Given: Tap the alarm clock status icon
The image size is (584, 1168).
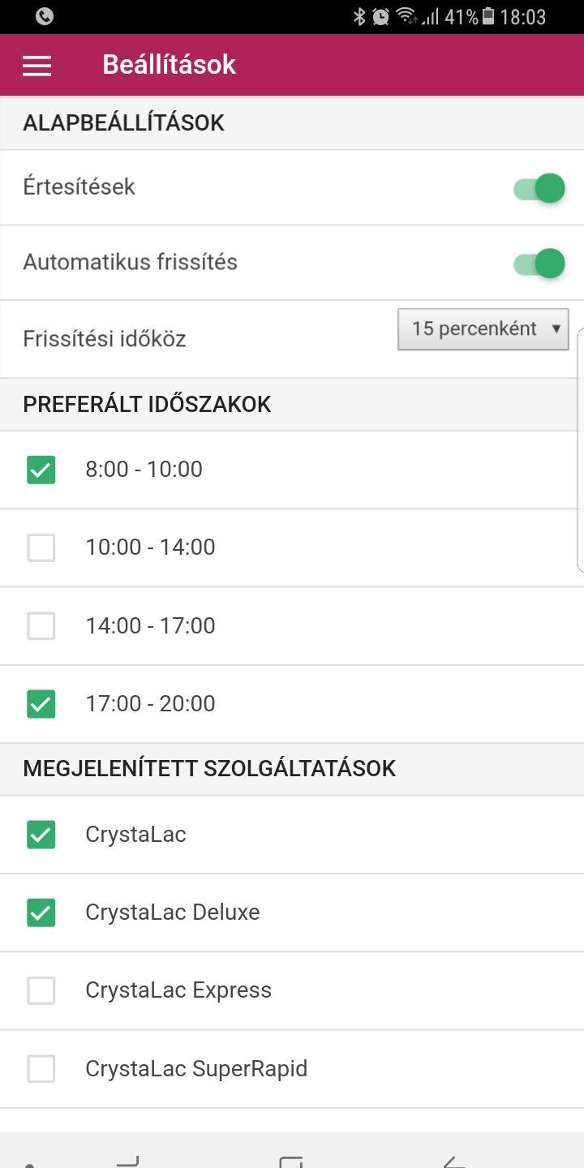Looking at the screenshot, I should pyautogui.click(x=380, y=16).
